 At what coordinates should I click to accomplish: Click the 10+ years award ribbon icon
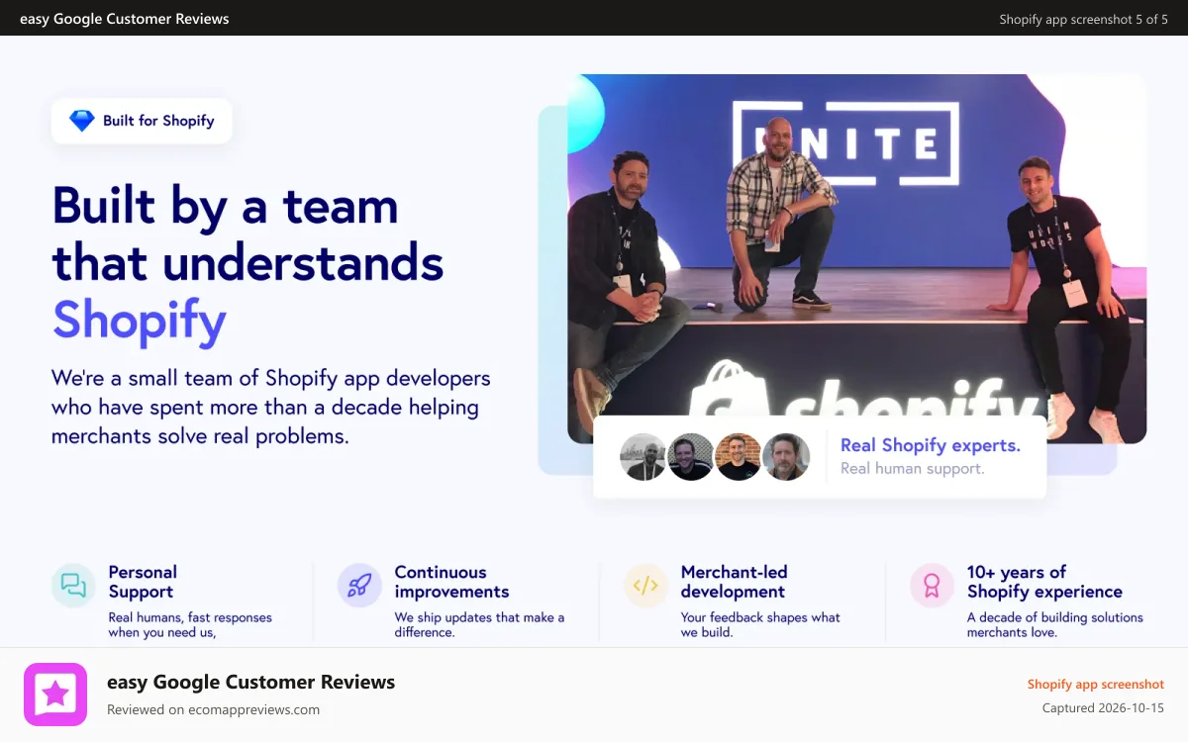[932, 585]
